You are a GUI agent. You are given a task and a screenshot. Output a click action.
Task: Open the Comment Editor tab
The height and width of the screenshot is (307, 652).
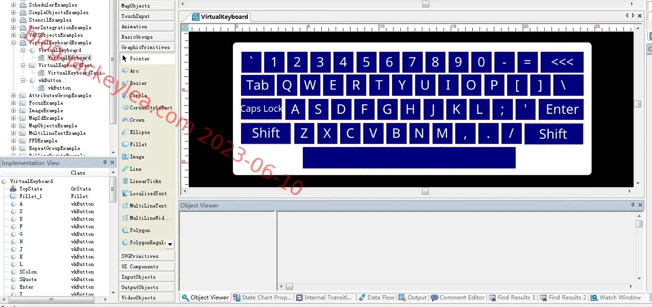pyautogui.click(x=458, y=298)
